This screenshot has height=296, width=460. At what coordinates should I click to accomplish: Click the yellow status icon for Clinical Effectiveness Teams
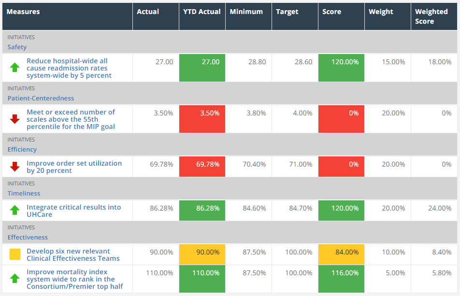14,254
